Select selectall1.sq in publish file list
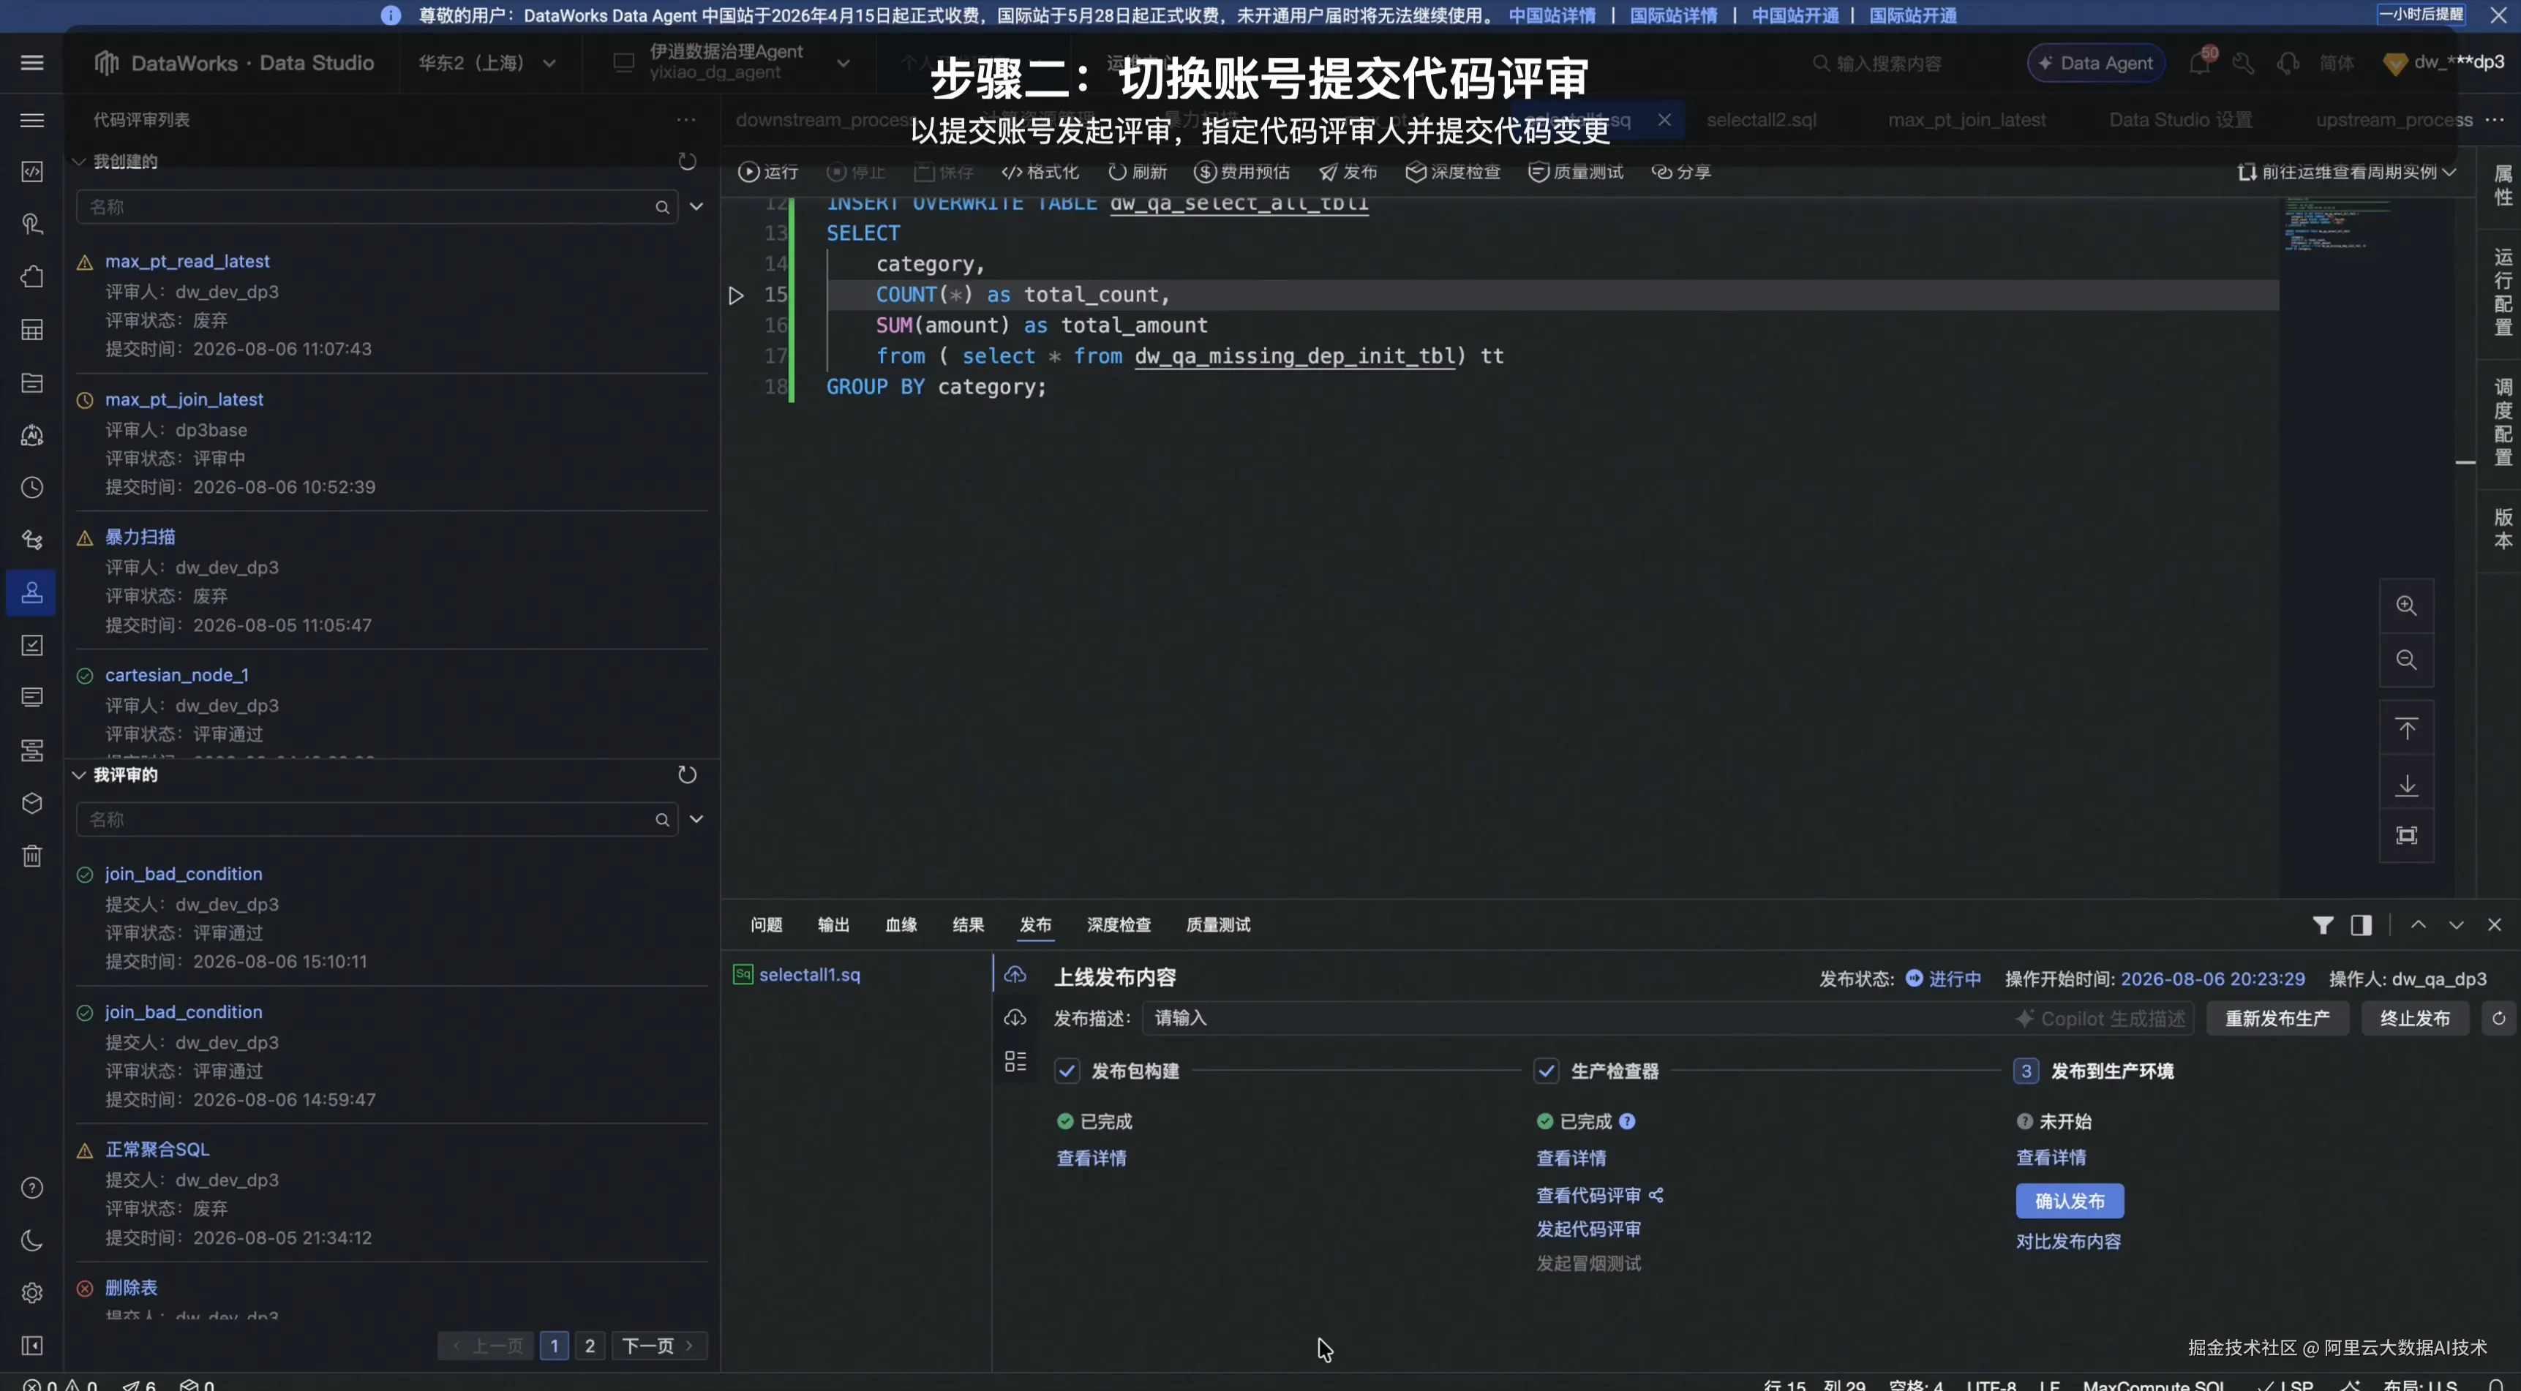The image size is (2521, 1391). (x=809, y=974)
